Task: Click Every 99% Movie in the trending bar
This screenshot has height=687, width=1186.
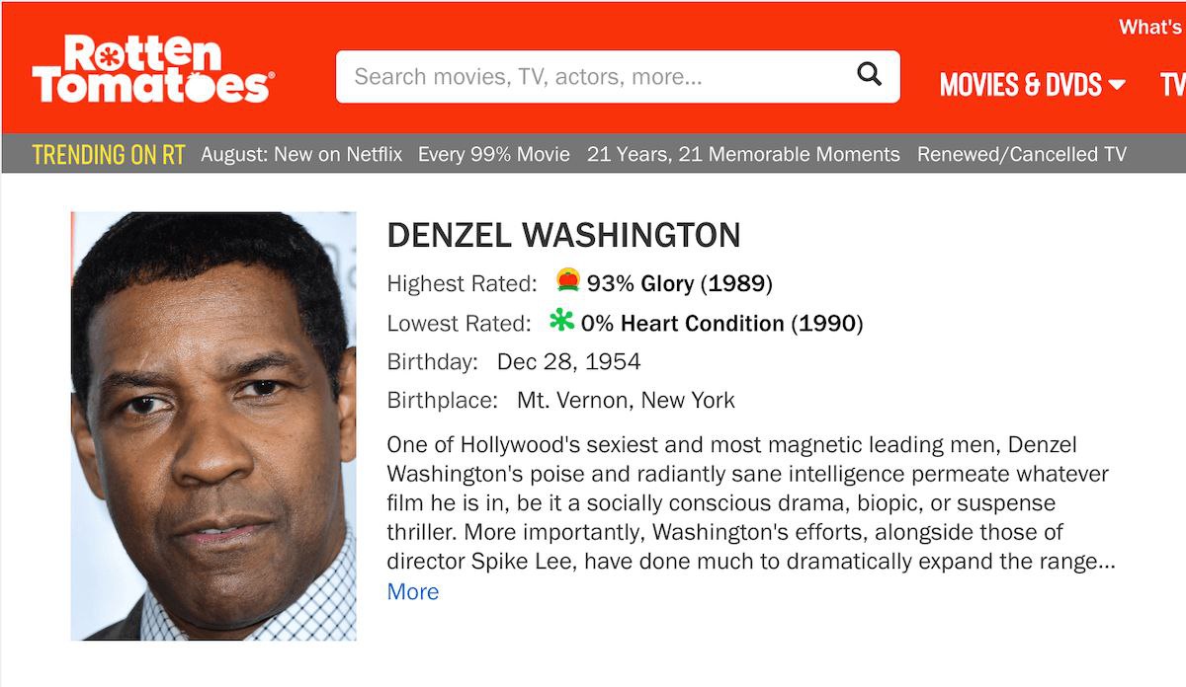Action: click(492, 155)
